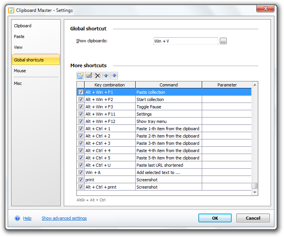Click the shortcuts list scrollbar thumb
Viewport: 284px width, 237px height.
click(x=255, y=186)
